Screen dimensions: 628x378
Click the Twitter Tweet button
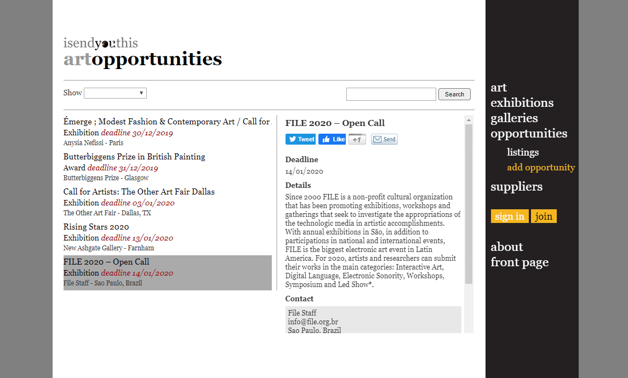[x=300, y=139]
